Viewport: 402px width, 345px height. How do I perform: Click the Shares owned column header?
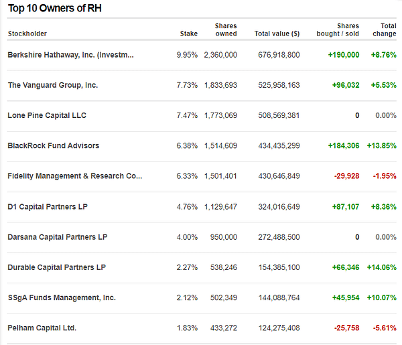pos(226,29)
